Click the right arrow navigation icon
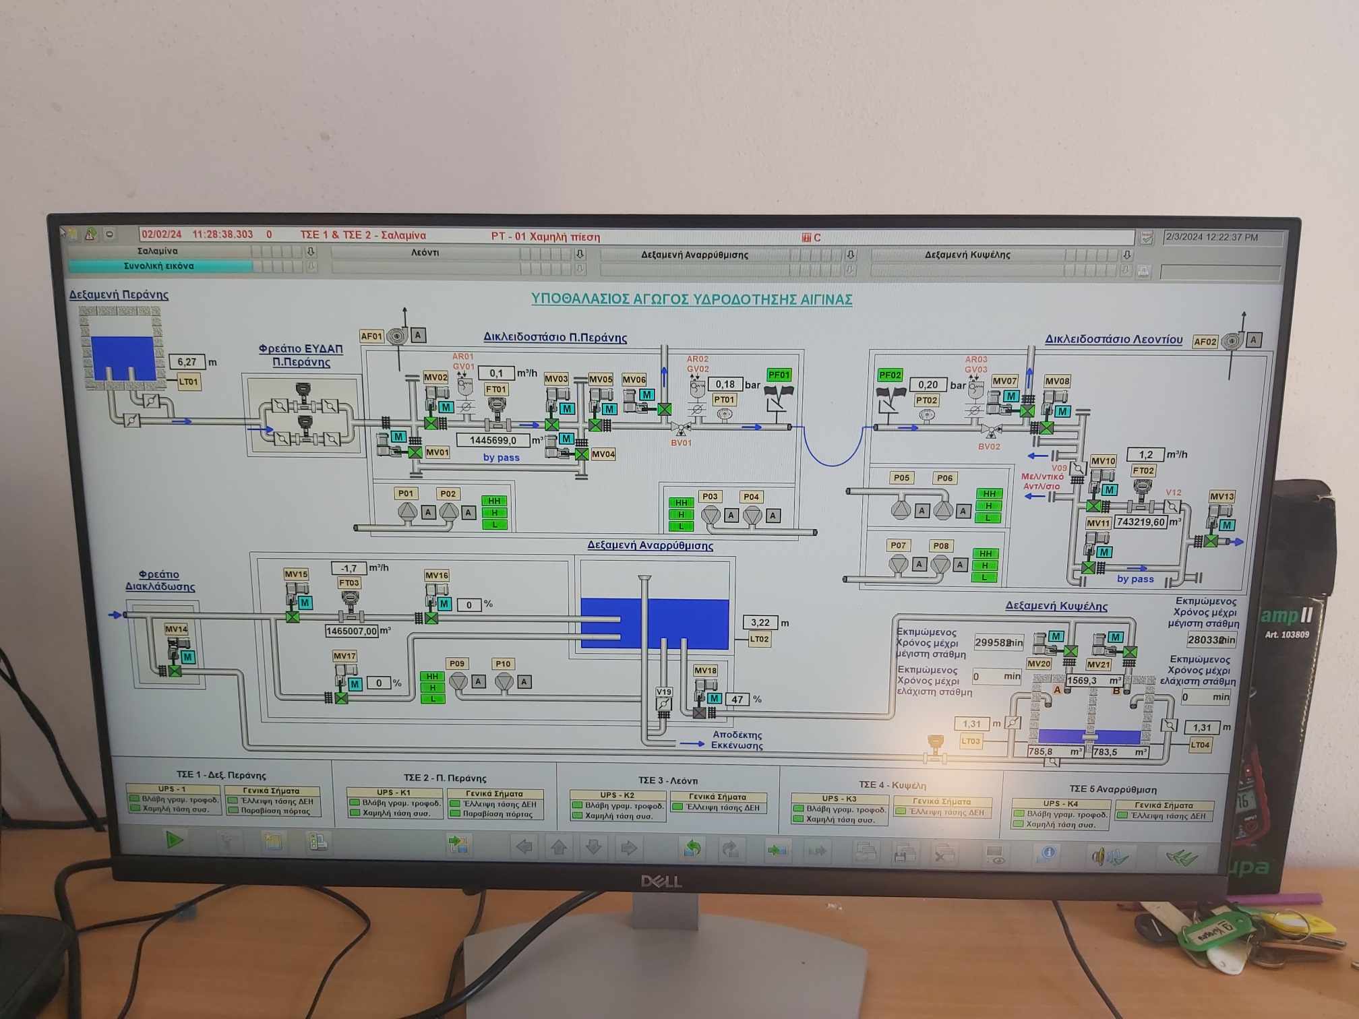 pyautogui.click(x=629, y=848)
